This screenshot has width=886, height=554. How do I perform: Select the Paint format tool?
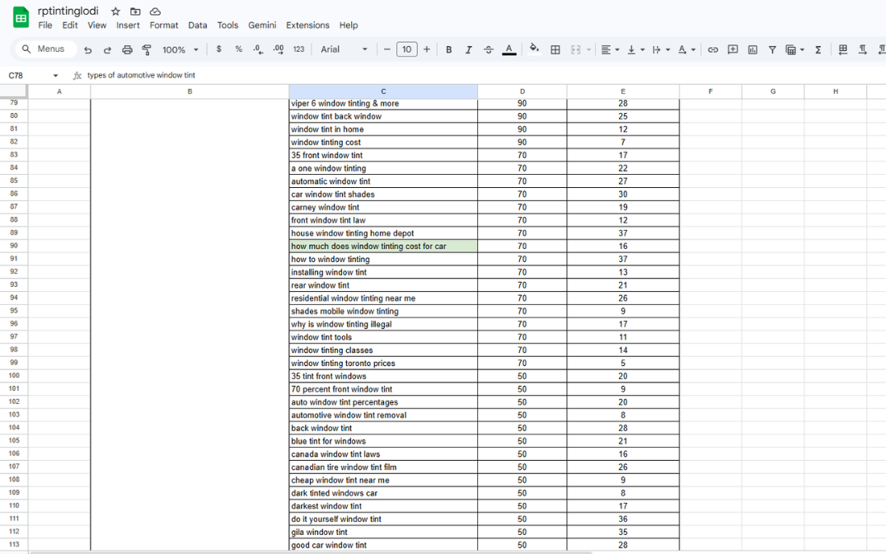[x=147, y=49]
